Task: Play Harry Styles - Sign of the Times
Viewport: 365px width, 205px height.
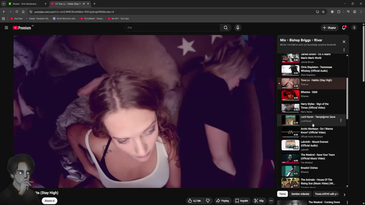Action: pyautogui.click(x=312, y=108)
